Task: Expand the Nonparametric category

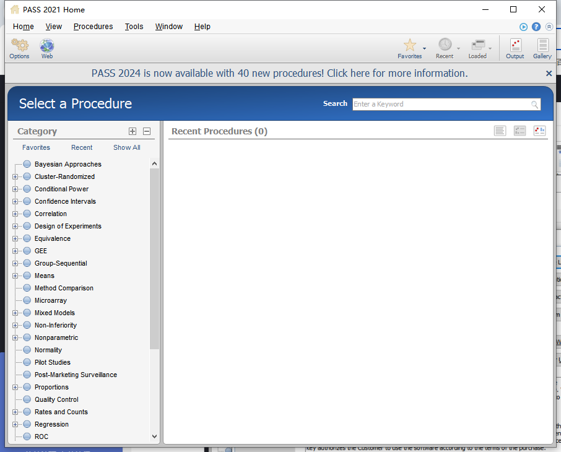Action: click(x=15, y=338)
